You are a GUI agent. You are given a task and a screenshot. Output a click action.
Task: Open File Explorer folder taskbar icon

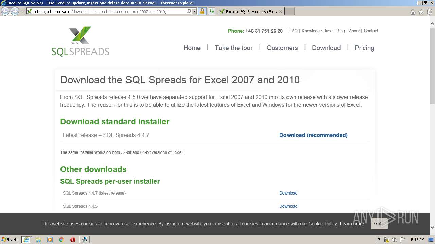tap(38, 240)
